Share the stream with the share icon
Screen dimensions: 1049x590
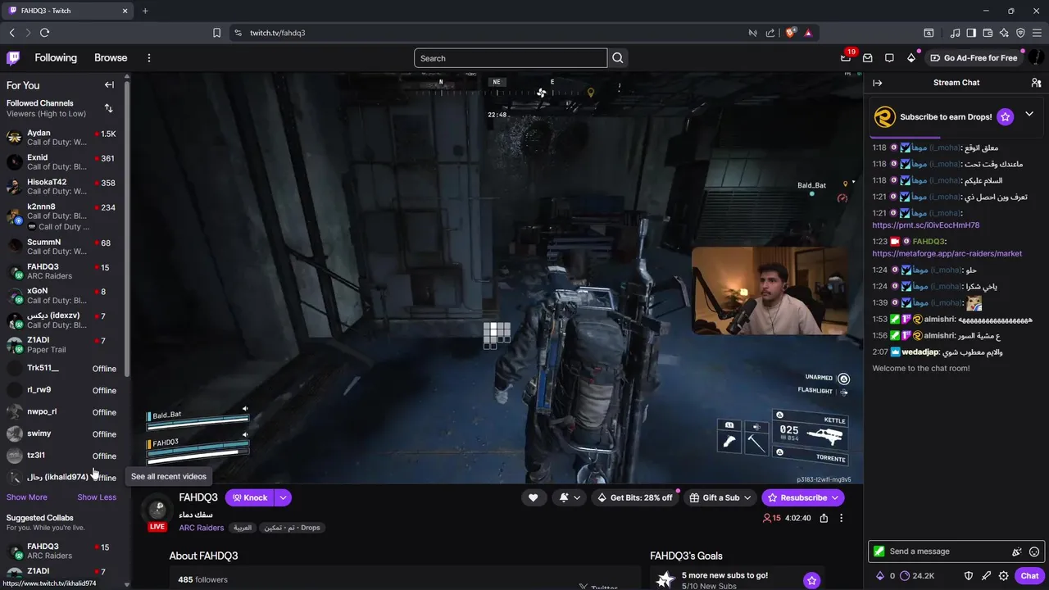[x=824, y=518]
